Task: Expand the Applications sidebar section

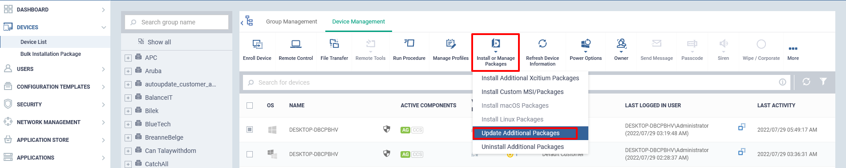Action: point(104,158)
